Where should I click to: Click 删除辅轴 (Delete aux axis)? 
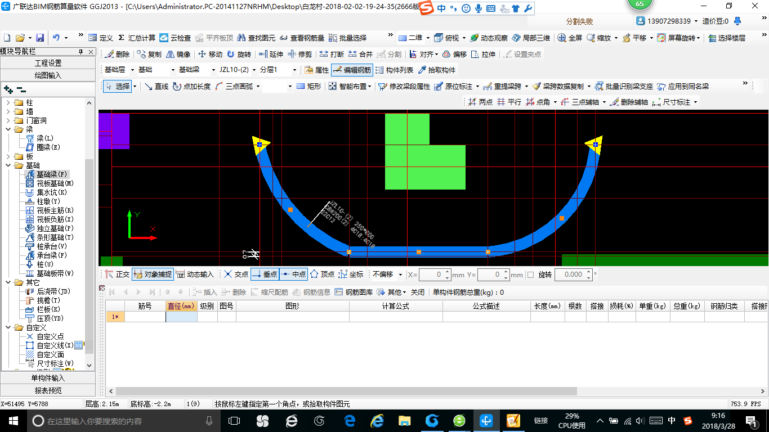(629, 102)
